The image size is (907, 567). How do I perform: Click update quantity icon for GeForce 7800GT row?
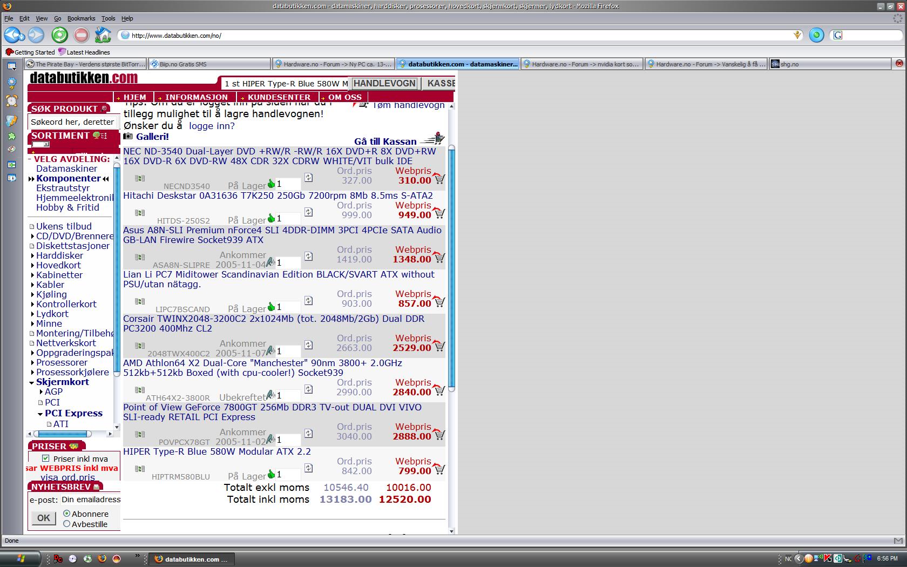click(x=308, y=433)
